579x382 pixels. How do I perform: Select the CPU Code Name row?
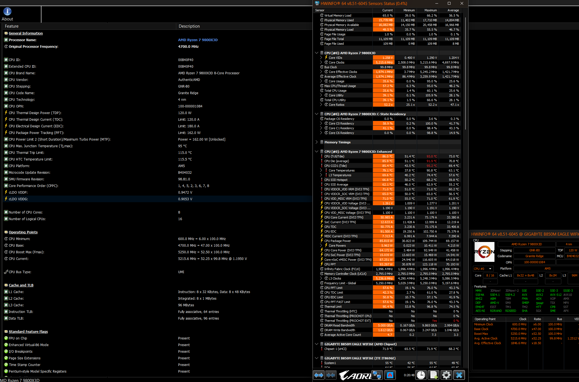pos(157,93)
